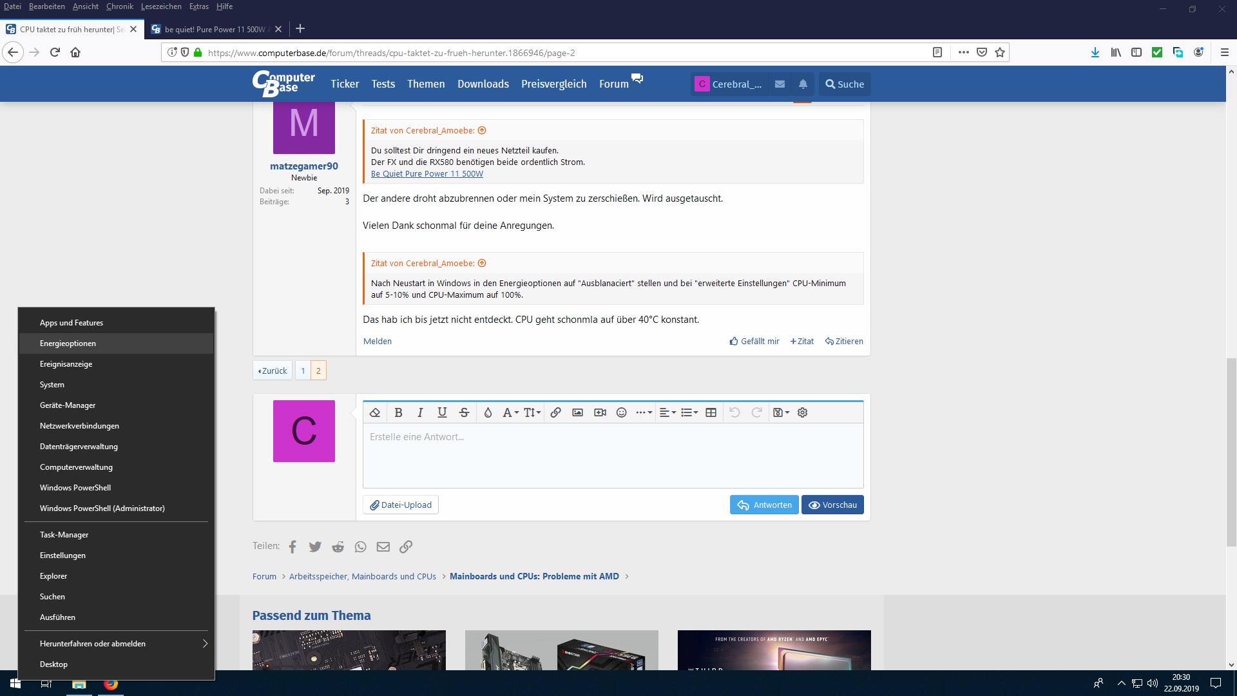This screenshot has width=1237, height=696.
Task: Insert a link with chain icon
Action: pos(555,412)
